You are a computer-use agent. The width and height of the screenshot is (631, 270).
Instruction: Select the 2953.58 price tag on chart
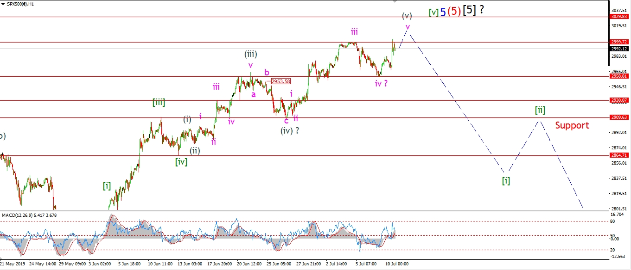tap(281, 81)
